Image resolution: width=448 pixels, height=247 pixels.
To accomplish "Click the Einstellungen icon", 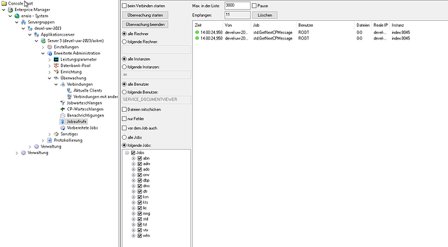I will [x=50, y=47].
